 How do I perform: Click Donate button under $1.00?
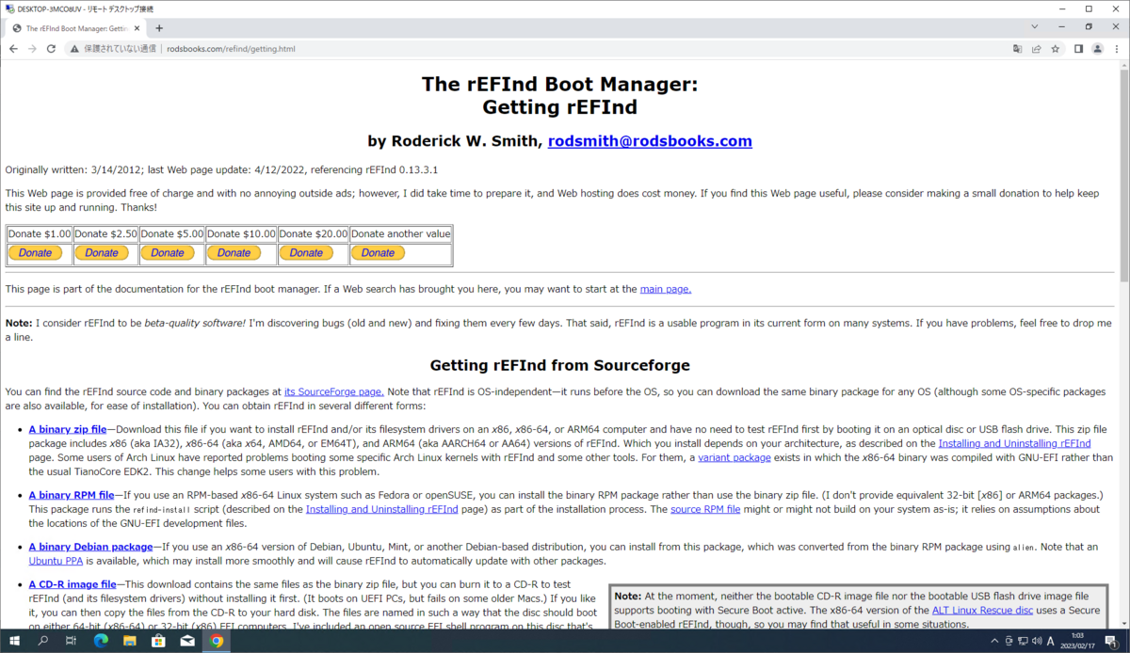click(36, 252)
